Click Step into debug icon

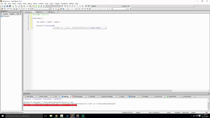(x=70, y=6)
